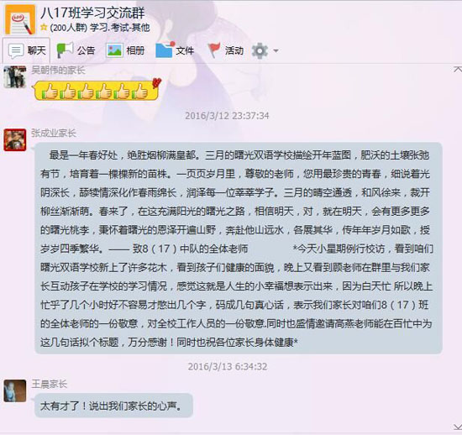Expand the dropdown arrow beside gear
Image resolution: width=462 pixels, height=435 pixels.
tap(276, 50)
